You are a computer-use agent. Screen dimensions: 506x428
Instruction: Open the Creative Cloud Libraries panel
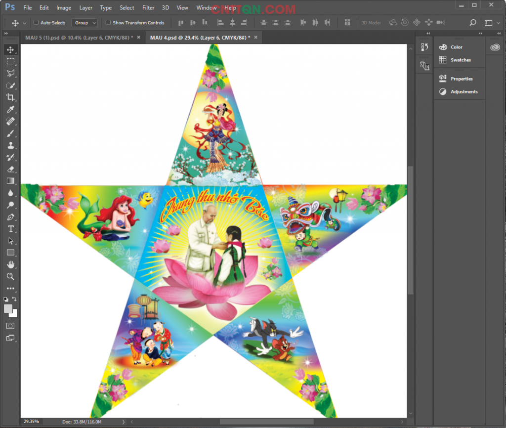[x=495, y=47]
